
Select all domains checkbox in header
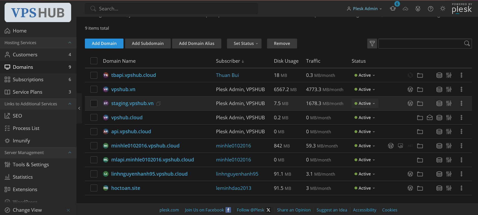click(x=94, y=61)
